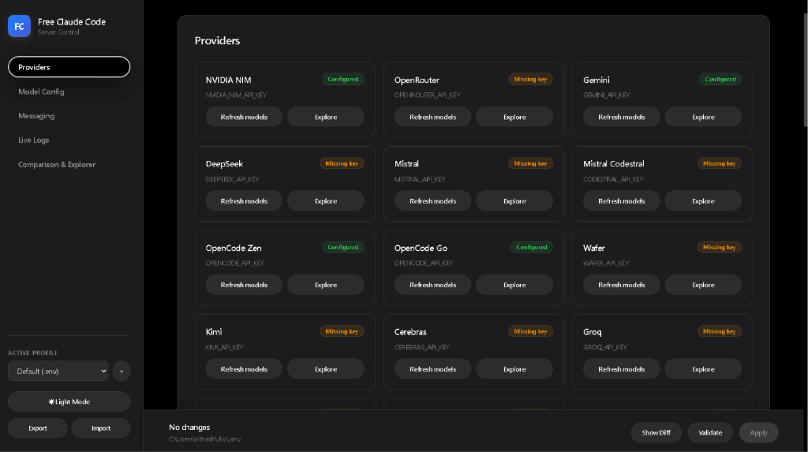This screenshot has width=808, height=452.
Task: Click the FC app logo icon
Action: 19,26
